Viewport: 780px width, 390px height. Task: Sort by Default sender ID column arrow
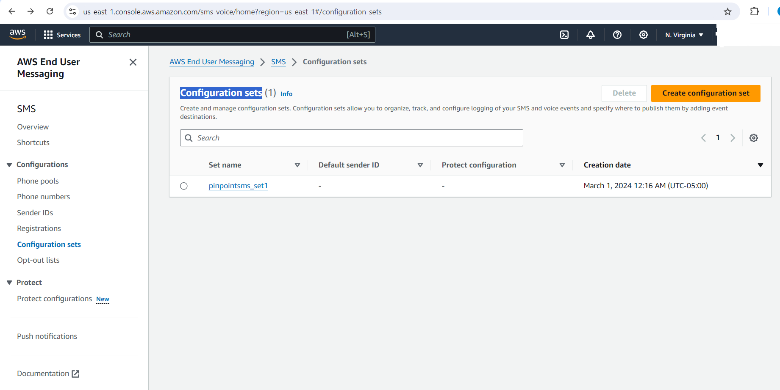(x=420, y=165)
